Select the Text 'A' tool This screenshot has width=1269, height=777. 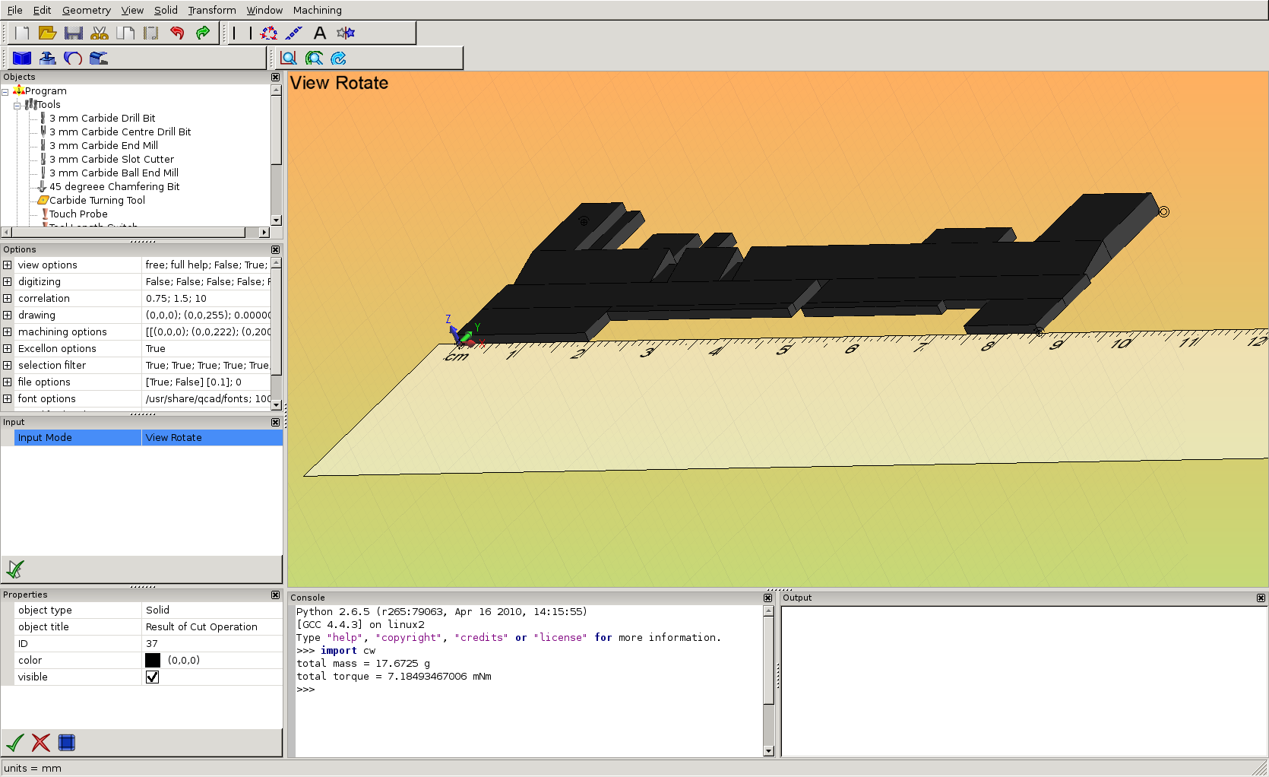(320, 33)
